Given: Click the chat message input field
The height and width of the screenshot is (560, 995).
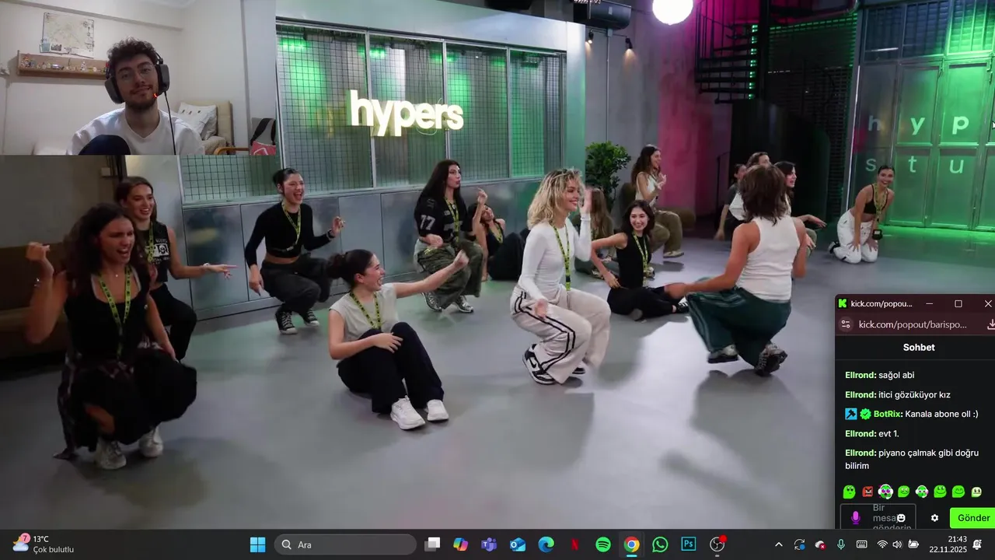Looking at the screenshot, I should tap(878, 518).
